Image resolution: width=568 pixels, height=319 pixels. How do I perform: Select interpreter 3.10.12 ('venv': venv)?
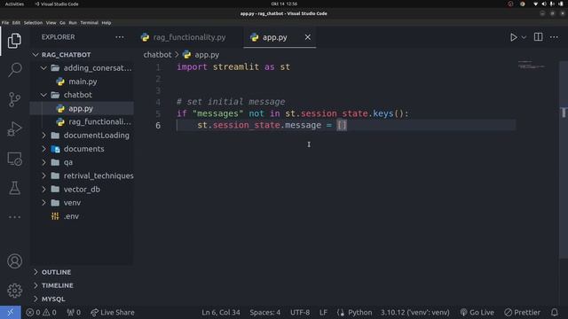pyautogui.click(x=414, y=313)
